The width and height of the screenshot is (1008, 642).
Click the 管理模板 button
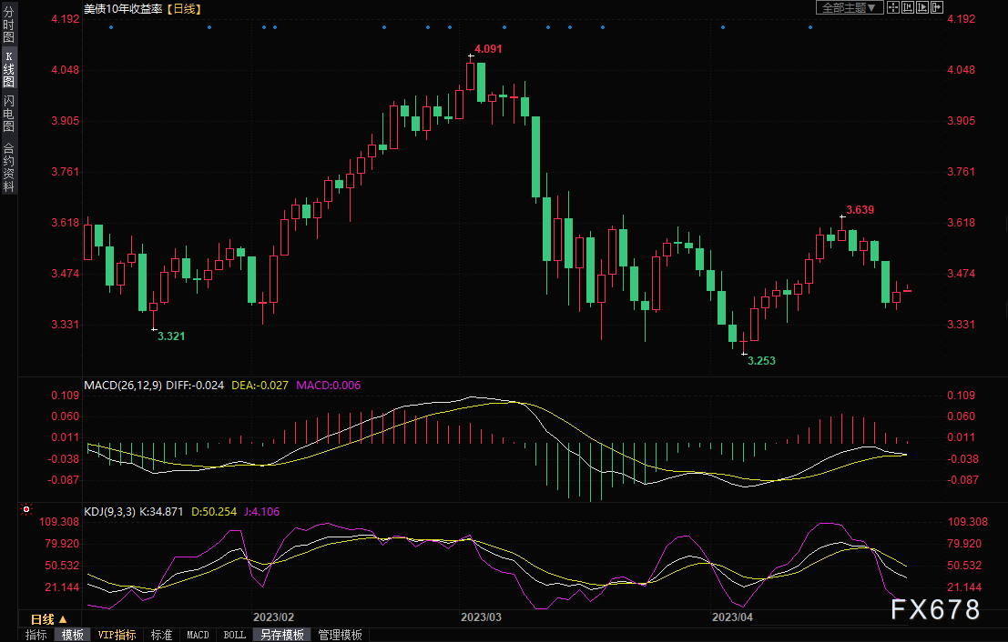[x=340, y=635]
